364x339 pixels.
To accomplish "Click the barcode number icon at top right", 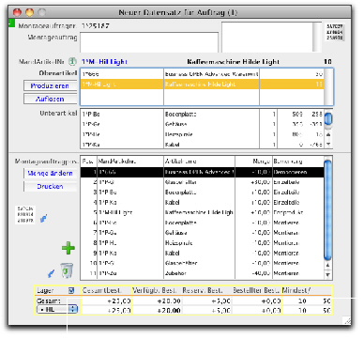I will pos(335,32).
